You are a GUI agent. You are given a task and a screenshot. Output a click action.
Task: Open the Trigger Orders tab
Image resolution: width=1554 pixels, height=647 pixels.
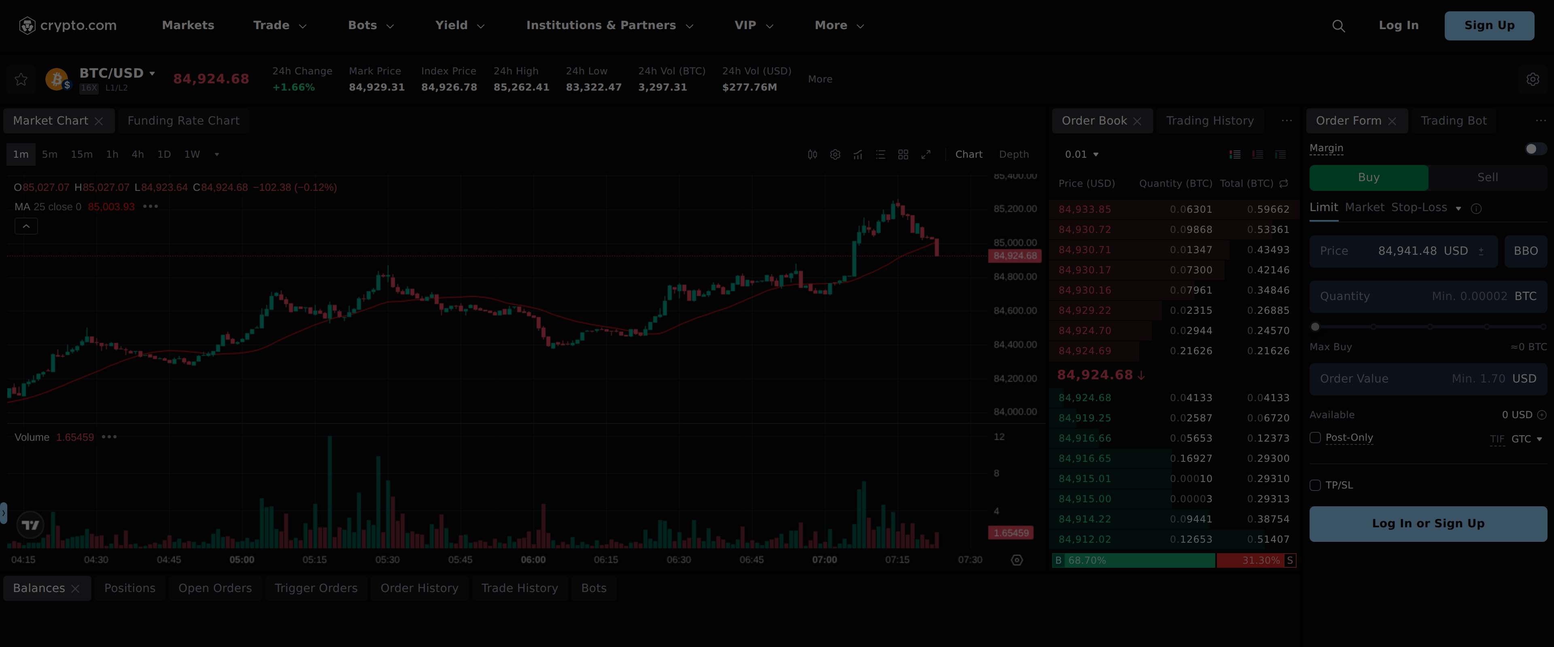316,588
